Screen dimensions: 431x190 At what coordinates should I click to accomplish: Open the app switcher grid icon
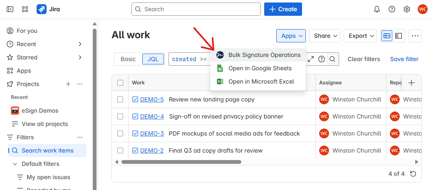[x=25, y=9]
